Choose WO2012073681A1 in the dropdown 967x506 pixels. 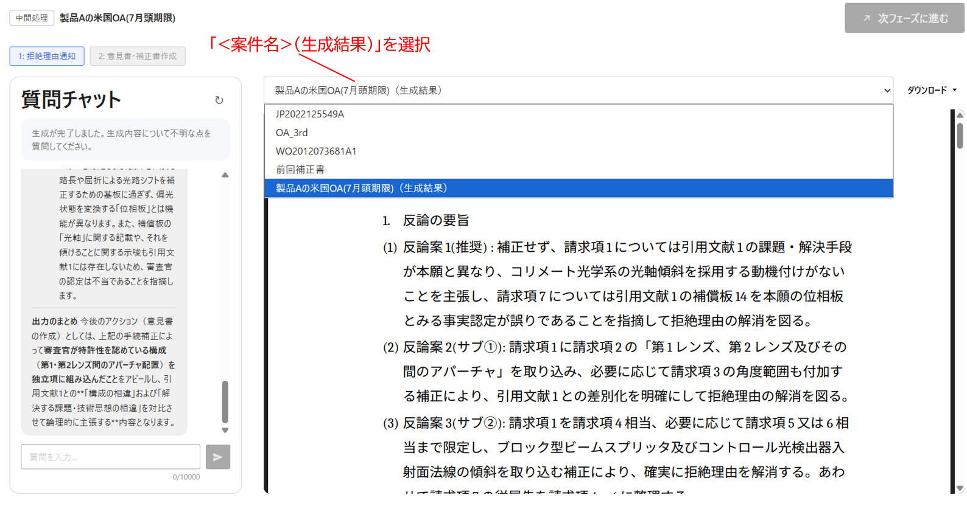(578, 151)
